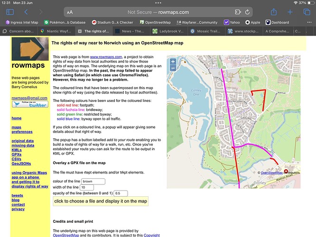The width and height of the screenshot is (316, 237).
Task: Click 'solid blue line' legend text
Action: pos(68,119)
